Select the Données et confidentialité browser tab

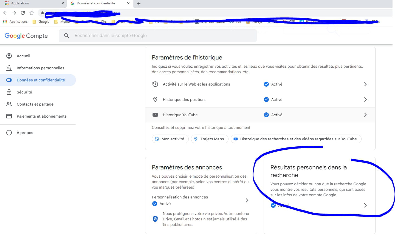pyautogui.click(x=100, y=3)
